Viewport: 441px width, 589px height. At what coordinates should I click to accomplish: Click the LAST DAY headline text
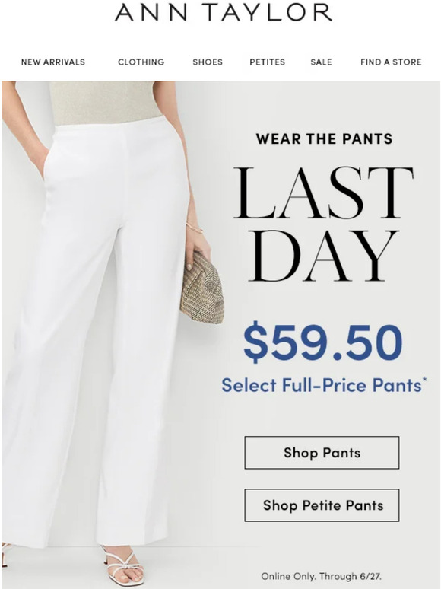[x=323, y=224]
